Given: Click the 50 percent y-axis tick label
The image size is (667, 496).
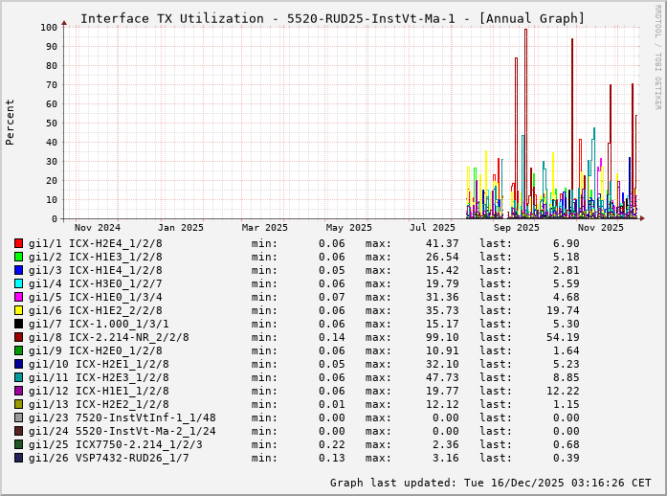Looking at the screenshot, I should click(52, 124).
